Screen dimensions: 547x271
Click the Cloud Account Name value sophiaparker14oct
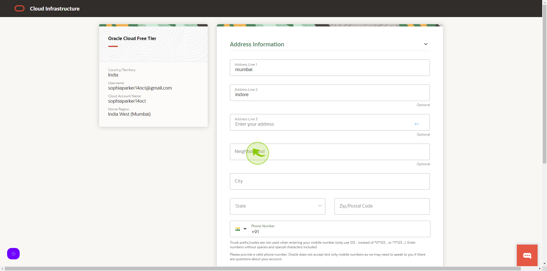(127, 101)
